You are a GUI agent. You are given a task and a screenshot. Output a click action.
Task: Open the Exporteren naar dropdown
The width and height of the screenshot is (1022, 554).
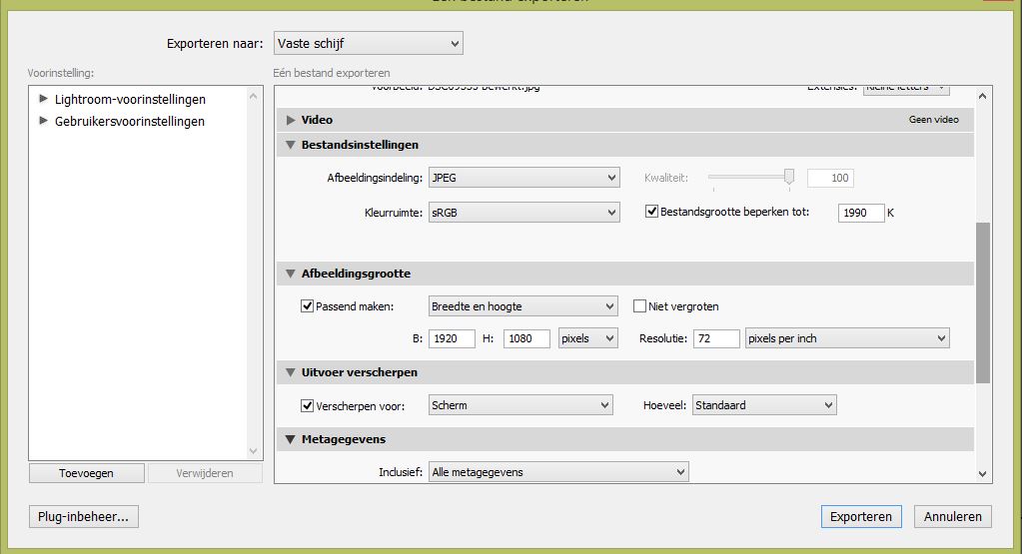pyautogui.click(x=368, y=43)
